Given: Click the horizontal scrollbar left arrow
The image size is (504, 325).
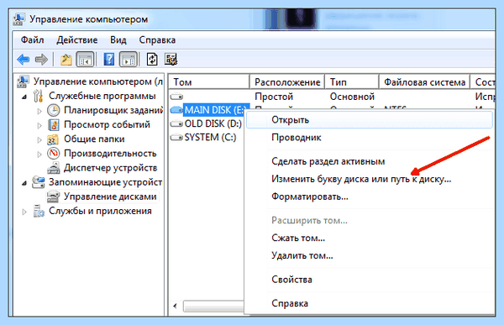Looking at the screenshot, I should pos(175,306).
